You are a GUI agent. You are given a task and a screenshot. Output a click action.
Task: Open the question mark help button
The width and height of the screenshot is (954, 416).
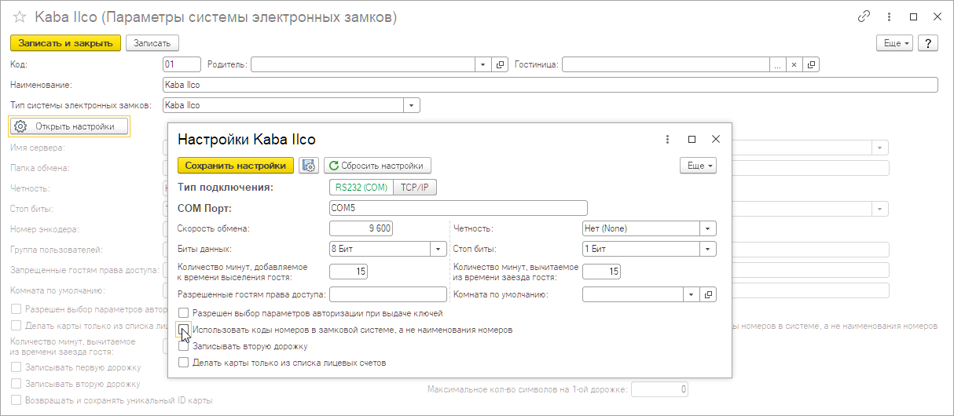point(928,43)
